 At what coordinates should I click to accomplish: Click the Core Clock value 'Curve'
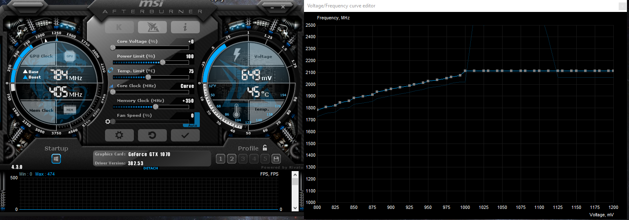[187, 86]
